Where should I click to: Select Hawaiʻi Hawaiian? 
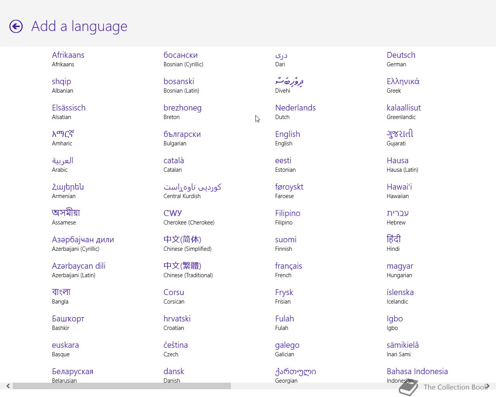[399, 191]
